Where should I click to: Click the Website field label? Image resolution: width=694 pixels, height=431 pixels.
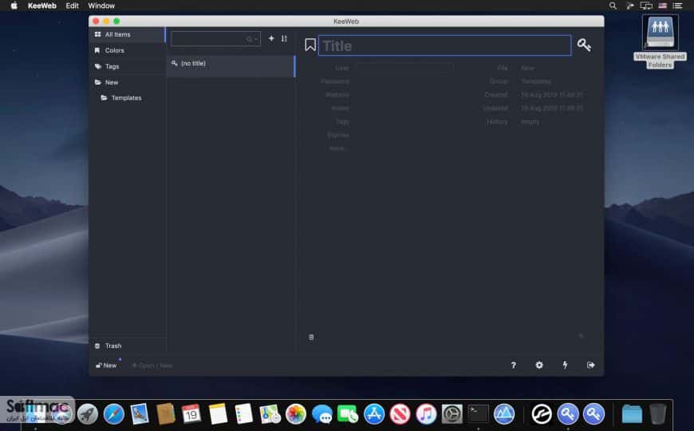337,95
